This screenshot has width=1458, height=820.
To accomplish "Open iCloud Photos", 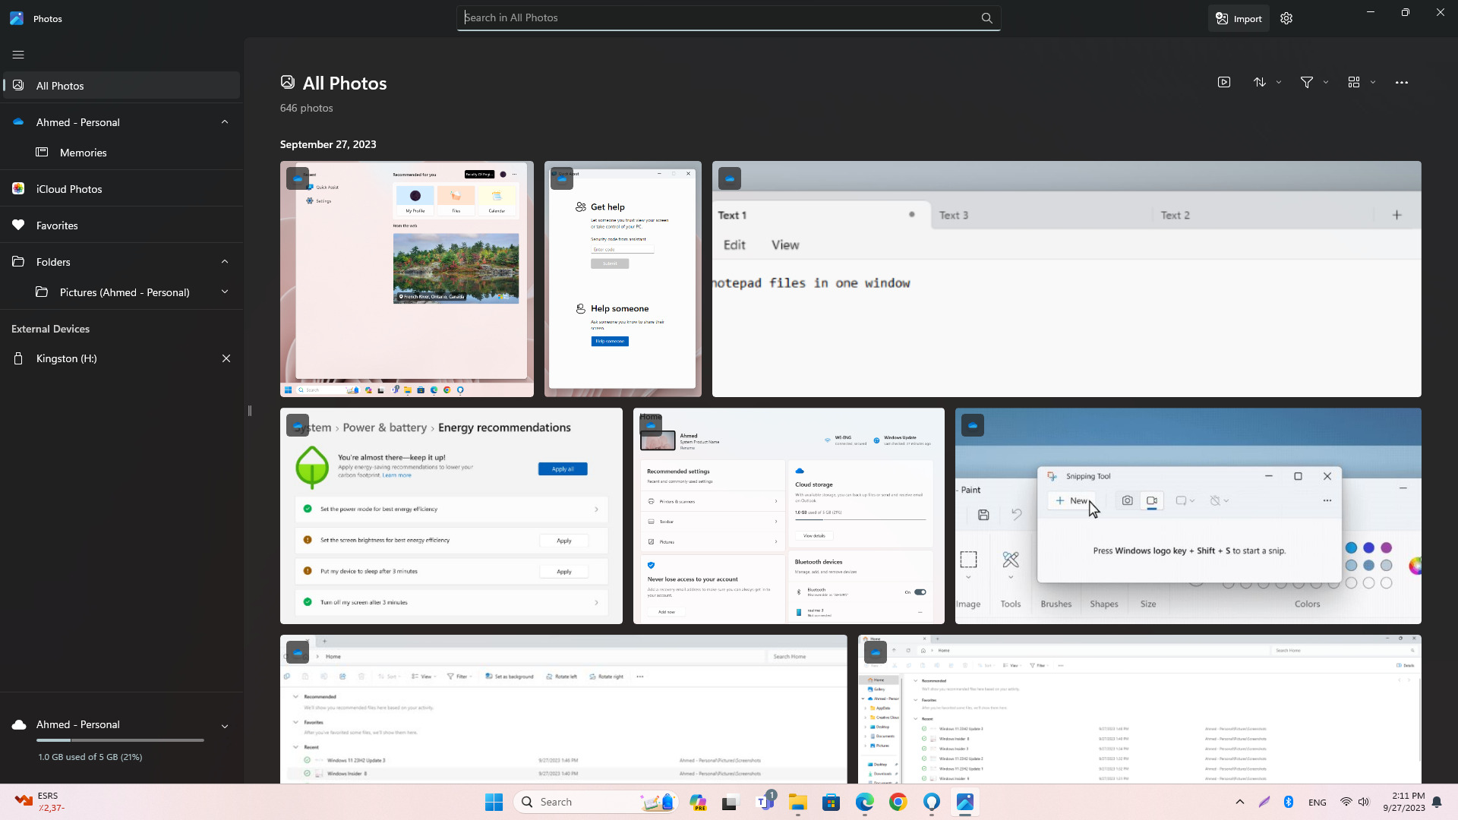I will 68,189.
